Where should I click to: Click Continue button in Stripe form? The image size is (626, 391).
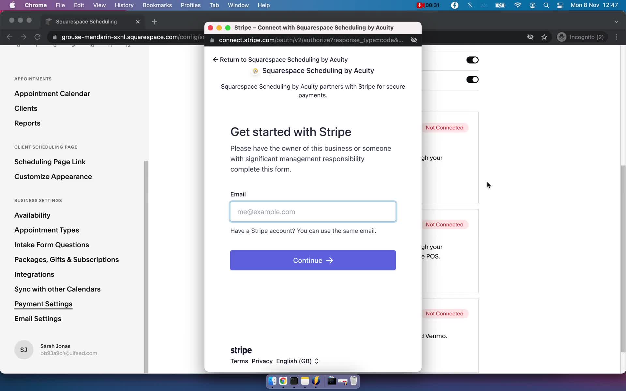tap(313, 260)
